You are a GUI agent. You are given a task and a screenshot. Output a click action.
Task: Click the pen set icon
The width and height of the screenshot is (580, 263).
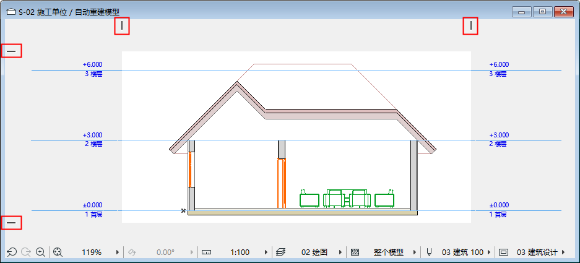[x=430, y=252]
